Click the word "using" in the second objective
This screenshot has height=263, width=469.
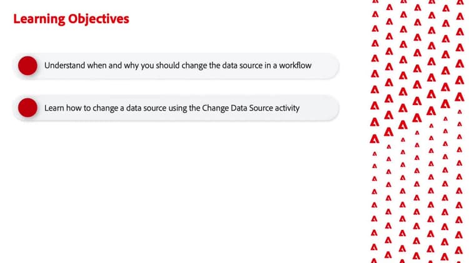[189, 108]
